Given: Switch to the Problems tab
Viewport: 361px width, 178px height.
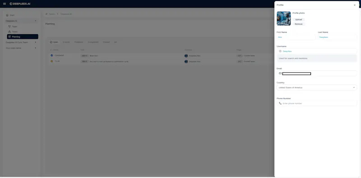Looking at the screenshot, I should pyautogui.click(x=79, y=42).
